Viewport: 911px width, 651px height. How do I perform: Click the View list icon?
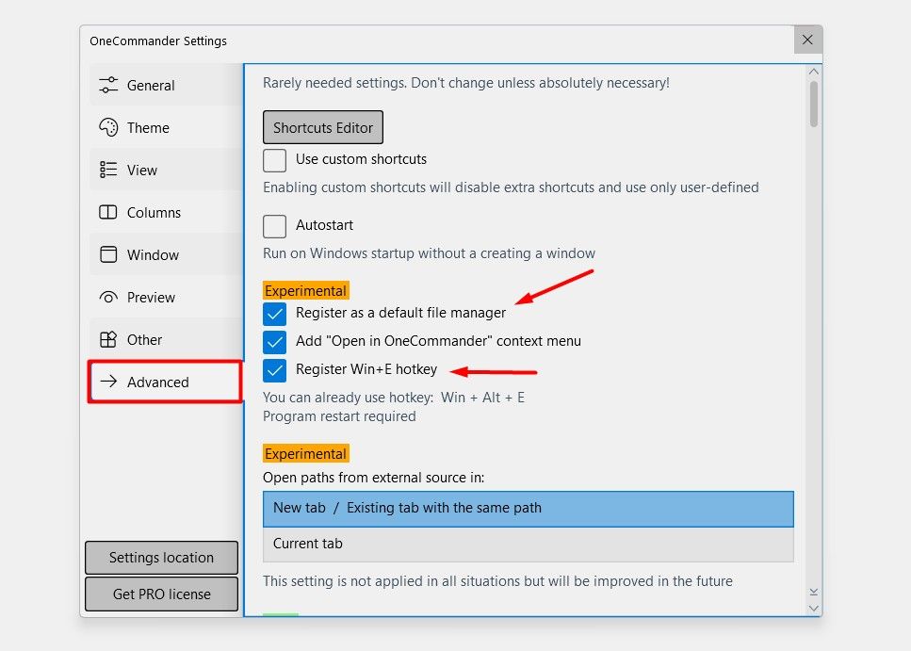coord(108,170)
